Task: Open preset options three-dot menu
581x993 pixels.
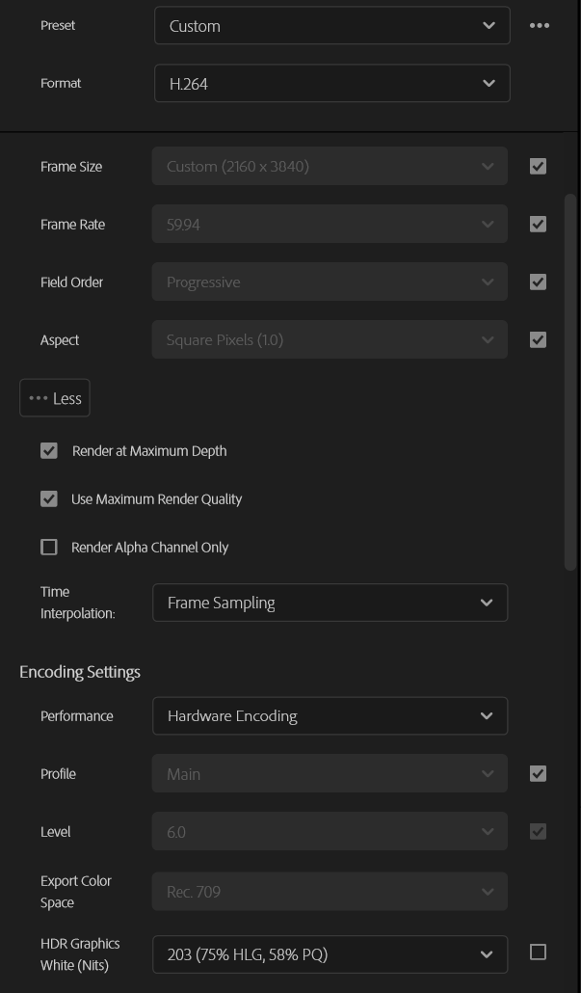Action: click(x=540, y=26)
